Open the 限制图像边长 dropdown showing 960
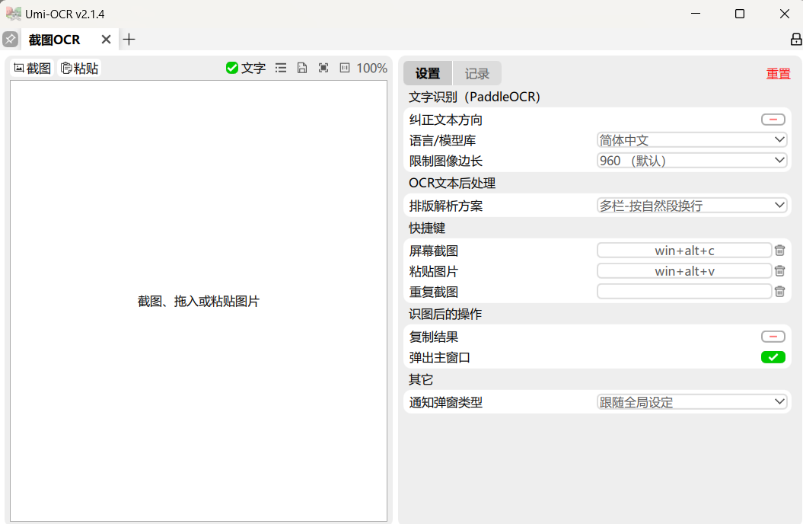 [692, 161]
